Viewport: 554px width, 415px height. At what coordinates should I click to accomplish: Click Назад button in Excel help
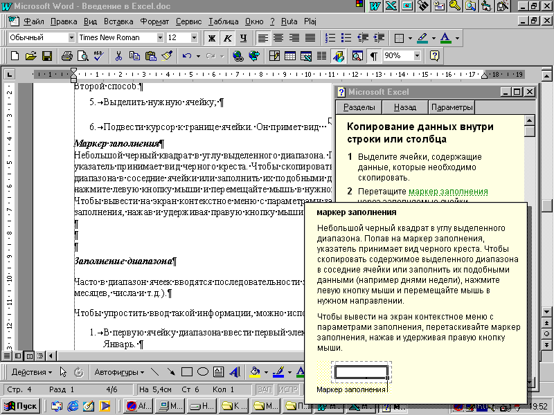[405, 107]
